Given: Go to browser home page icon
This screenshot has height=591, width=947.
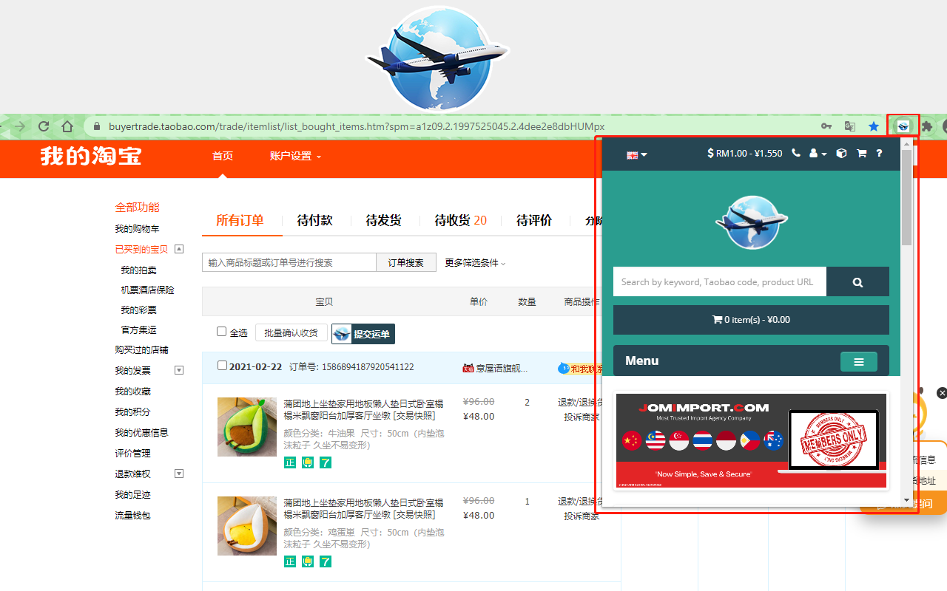Looking at the screenshot, I should [67, 126].
